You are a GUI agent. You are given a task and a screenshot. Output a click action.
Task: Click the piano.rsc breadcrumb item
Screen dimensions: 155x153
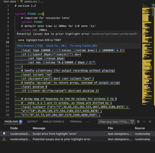(31, 2)
